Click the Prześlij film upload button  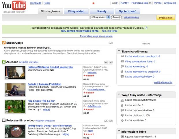[166, 18]
